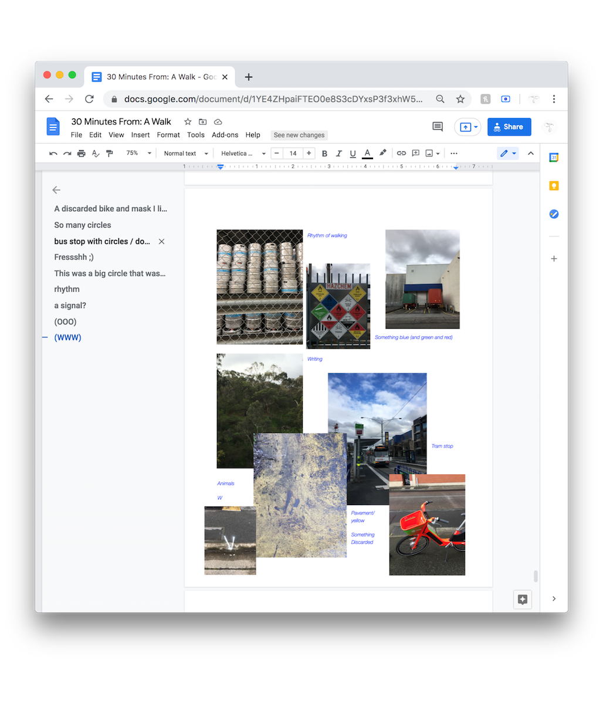Image resolution: width=603 pixels, height=704 pixels.
Task: Click the insert link icon
Action: click(401, 153)
